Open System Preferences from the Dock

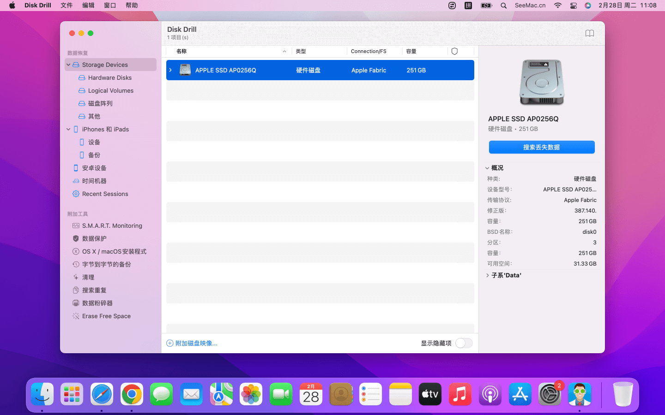click(550, 394)
